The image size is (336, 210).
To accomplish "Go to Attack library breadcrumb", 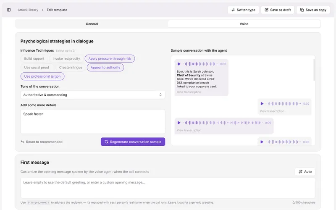I will (28, 10).
